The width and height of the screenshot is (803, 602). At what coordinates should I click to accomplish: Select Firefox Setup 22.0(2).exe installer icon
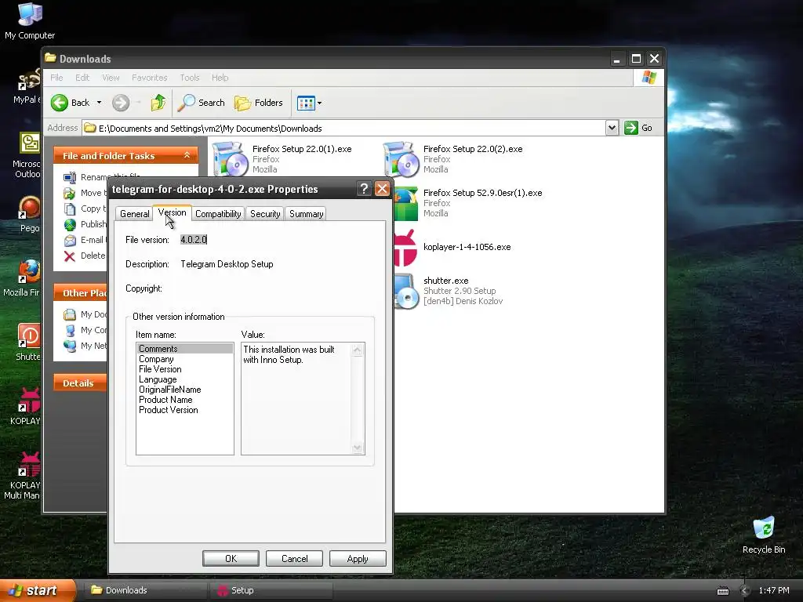click(x=401, y=159)
